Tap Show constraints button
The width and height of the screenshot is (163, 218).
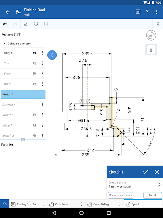[120, 195]
